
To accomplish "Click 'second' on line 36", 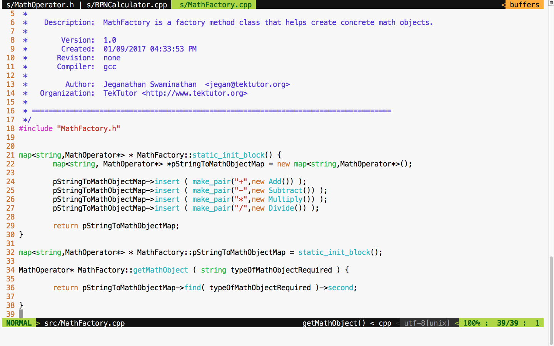I will coord(340,288).
